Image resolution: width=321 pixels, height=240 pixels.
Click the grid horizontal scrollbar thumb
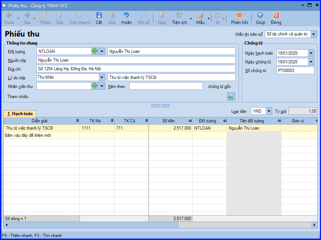click(94, 225)
